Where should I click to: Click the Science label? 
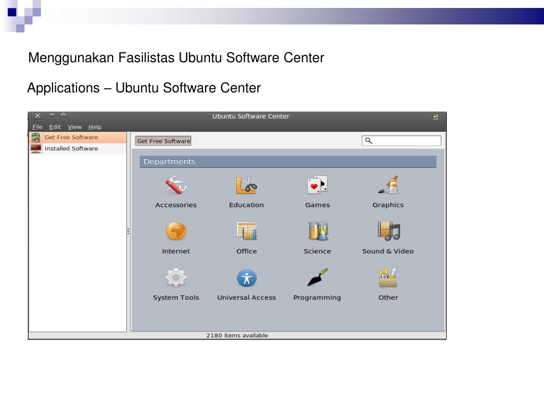[318, 251]
